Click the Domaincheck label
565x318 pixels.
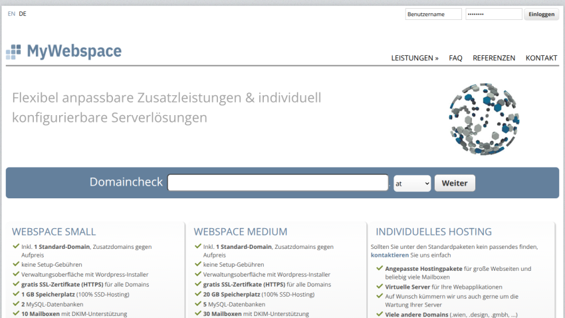126,182
